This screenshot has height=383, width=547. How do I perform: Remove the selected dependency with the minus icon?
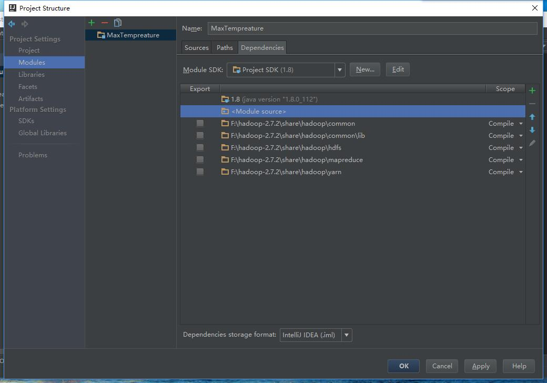(x=532, y=104)
